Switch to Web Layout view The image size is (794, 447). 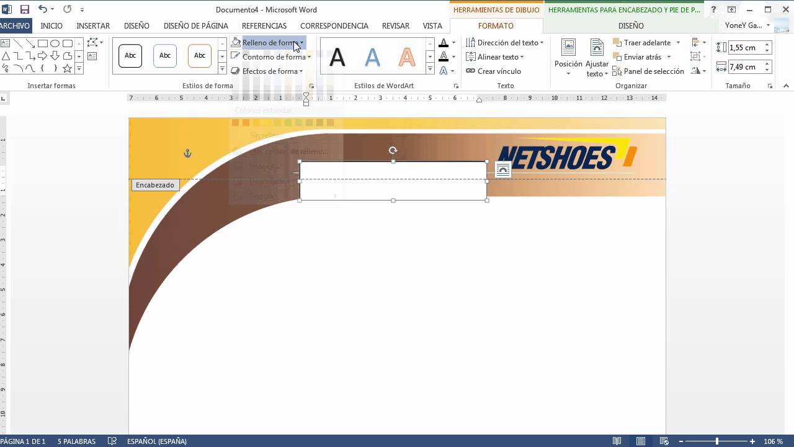663,441
